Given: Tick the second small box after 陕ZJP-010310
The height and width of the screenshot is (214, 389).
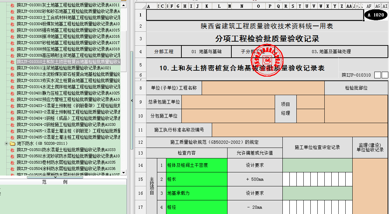Looking at the screenshot, I should point(385,75).
